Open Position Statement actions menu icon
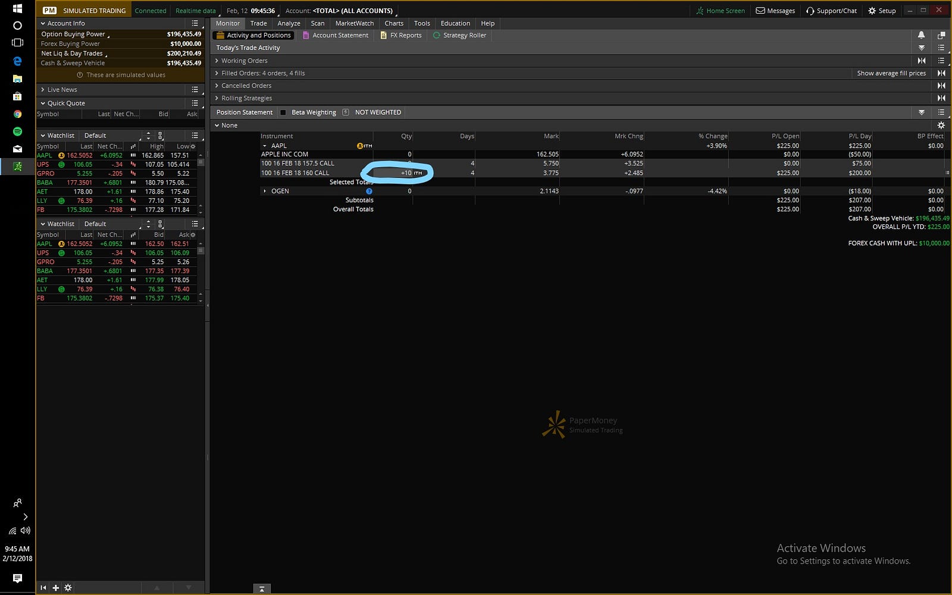Image resolution: width=952 pixels, height=595 pixels. tap(941, 112)
